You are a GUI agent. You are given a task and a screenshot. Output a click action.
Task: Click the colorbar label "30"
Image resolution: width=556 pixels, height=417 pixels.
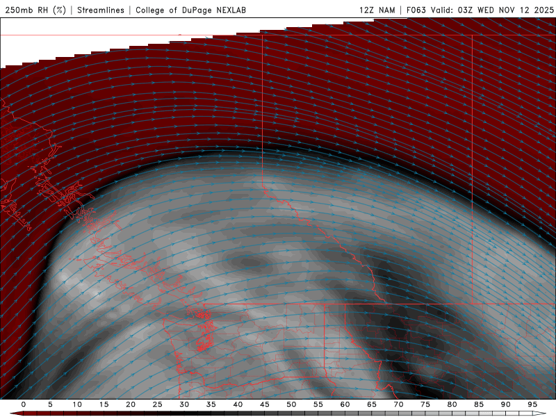tap(184, 404)
